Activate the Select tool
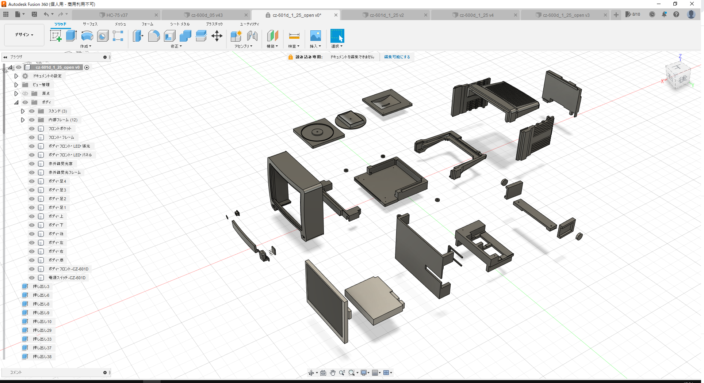704x383 pixels. point(337,36)
